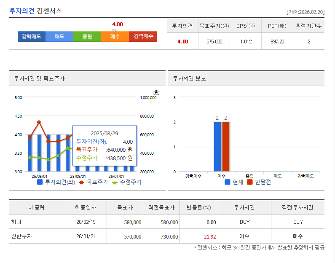This screenshot has height=263, width=335.
Task: Select the 변동률(%) column header
Action: (199, 207)
